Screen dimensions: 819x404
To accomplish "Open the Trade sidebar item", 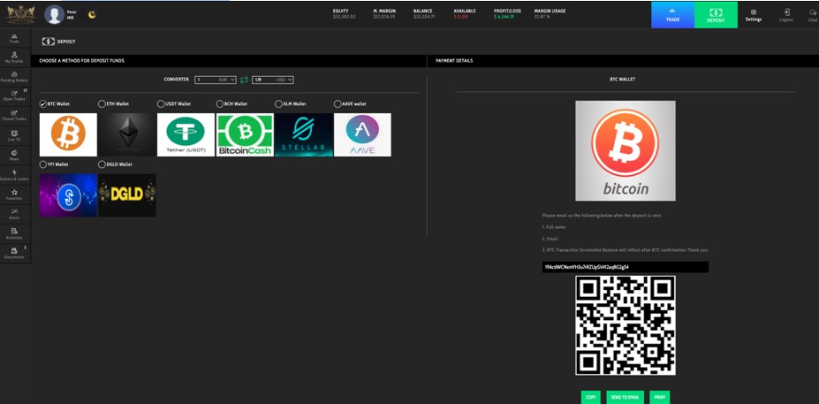I will (15, 38).
